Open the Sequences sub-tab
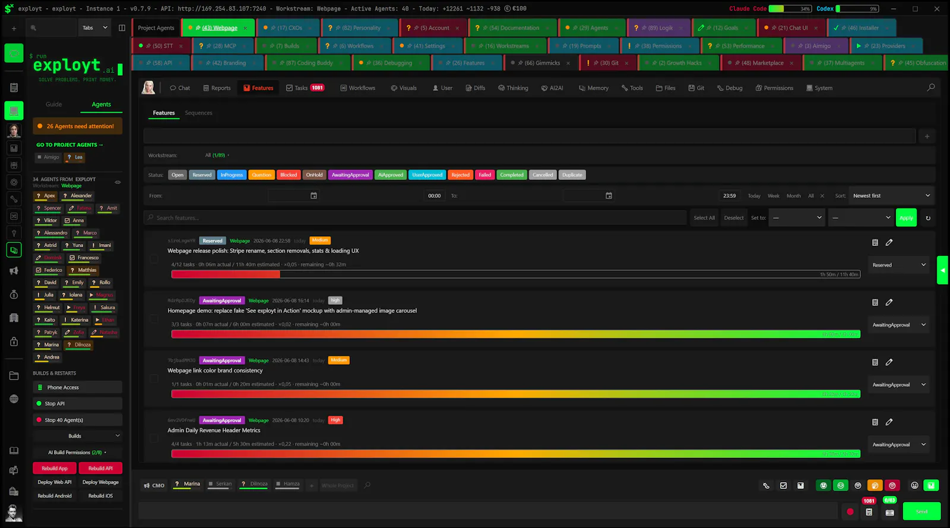Image resolution: width=950 pixels, height=528 pixels. point(198,113)
